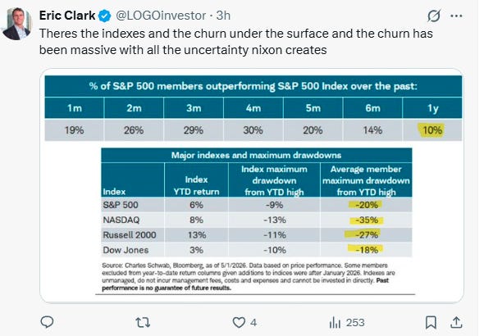The image size is (484, 336).
Task: Open the attached Schwab table image
Action: pyautogui.click(x=252, y=185)
